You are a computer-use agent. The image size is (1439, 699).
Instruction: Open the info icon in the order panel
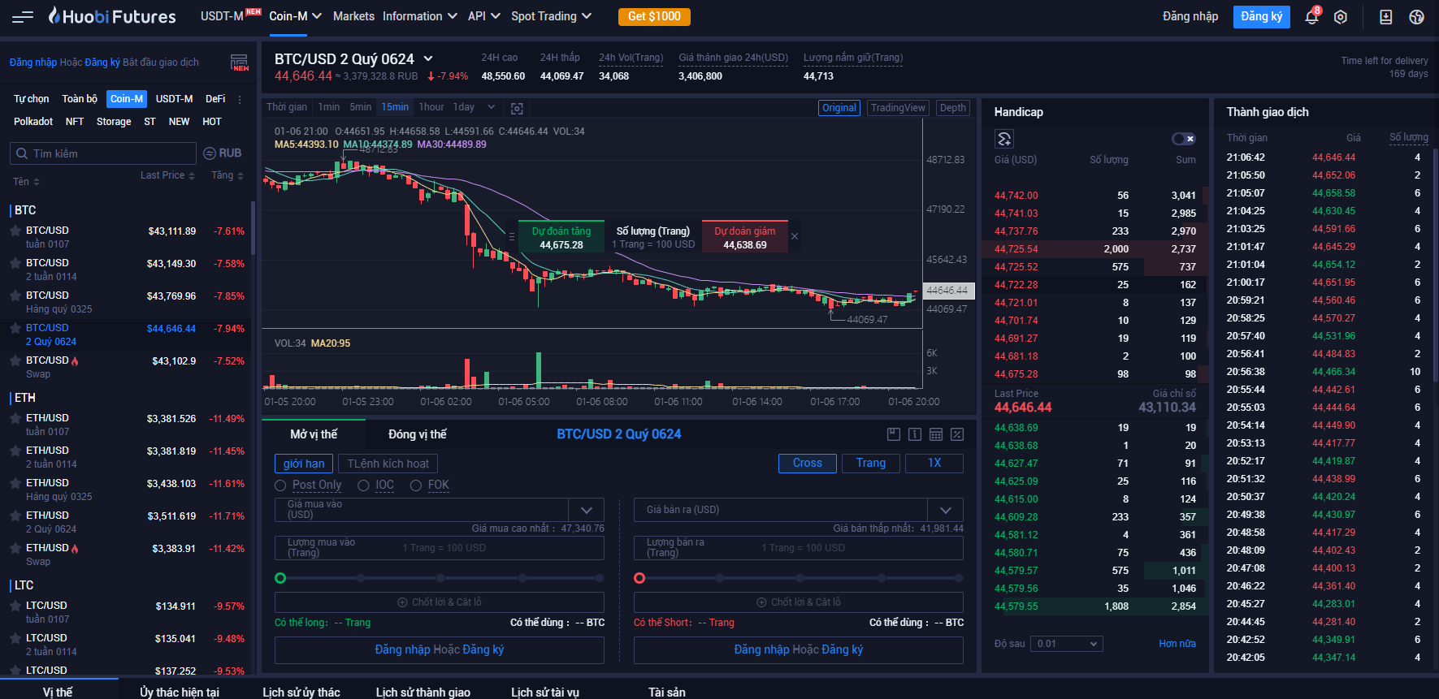point(915,434)
